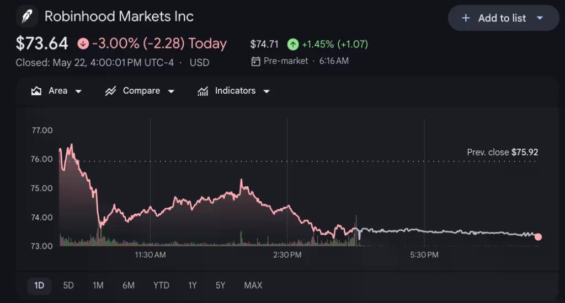Open the Compare dropdown

pyautogui.click(x=171, y=91)
